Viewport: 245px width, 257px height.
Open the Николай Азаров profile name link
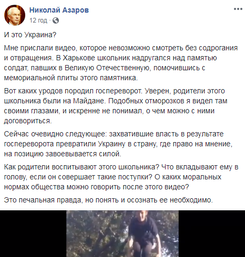tap(59, 10)
